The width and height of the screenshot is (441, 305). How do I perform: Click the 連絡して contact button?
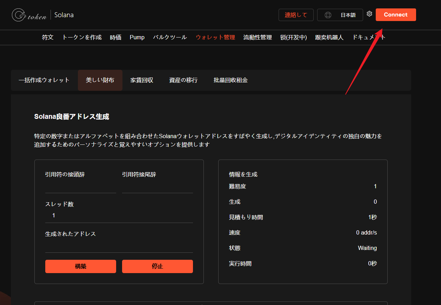[296, 15]
